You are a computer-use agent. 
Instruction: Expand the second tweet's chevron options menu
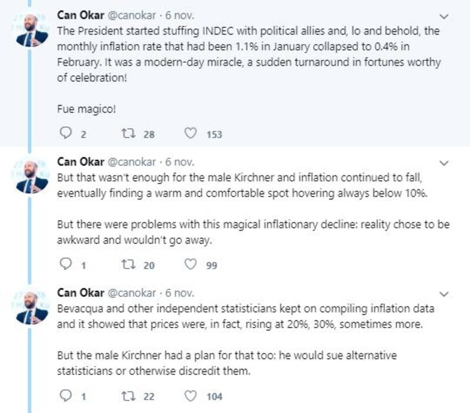[444, 163]
